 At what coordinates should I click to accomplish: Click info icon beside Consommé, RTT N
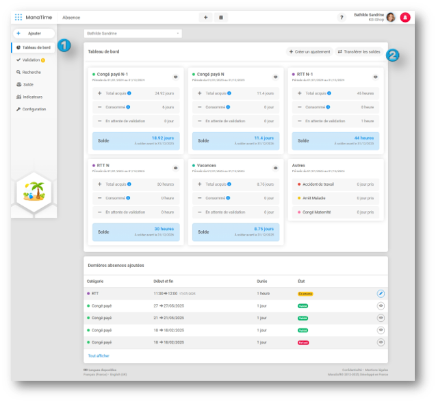point(128,198)
